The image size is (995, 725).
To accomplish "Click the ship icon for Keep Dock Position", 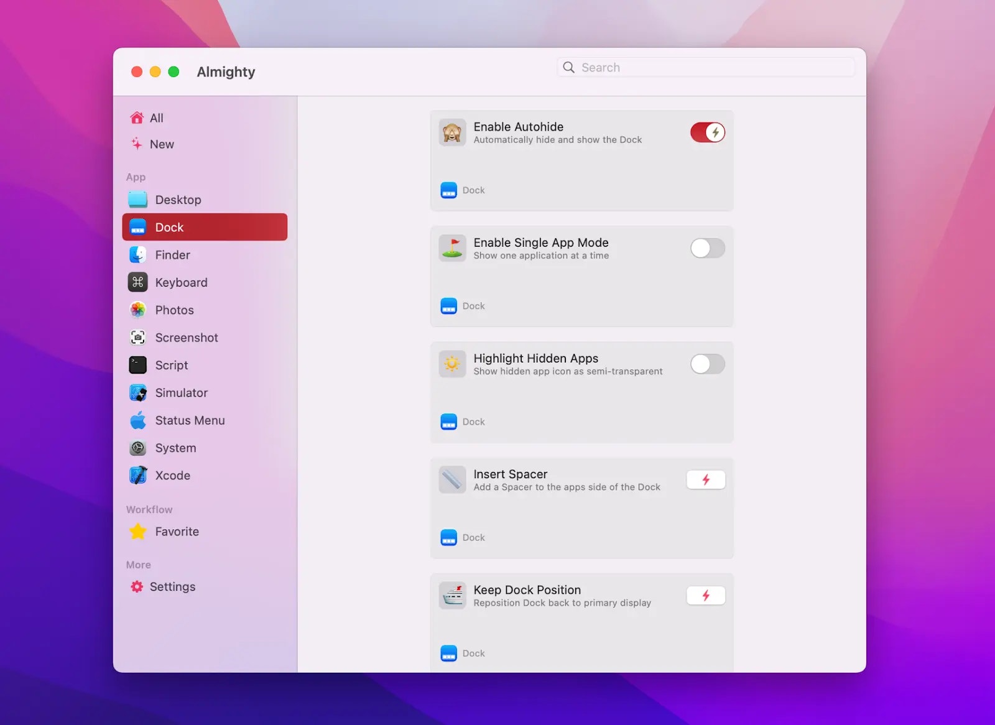I will click(x=452, y=596).
